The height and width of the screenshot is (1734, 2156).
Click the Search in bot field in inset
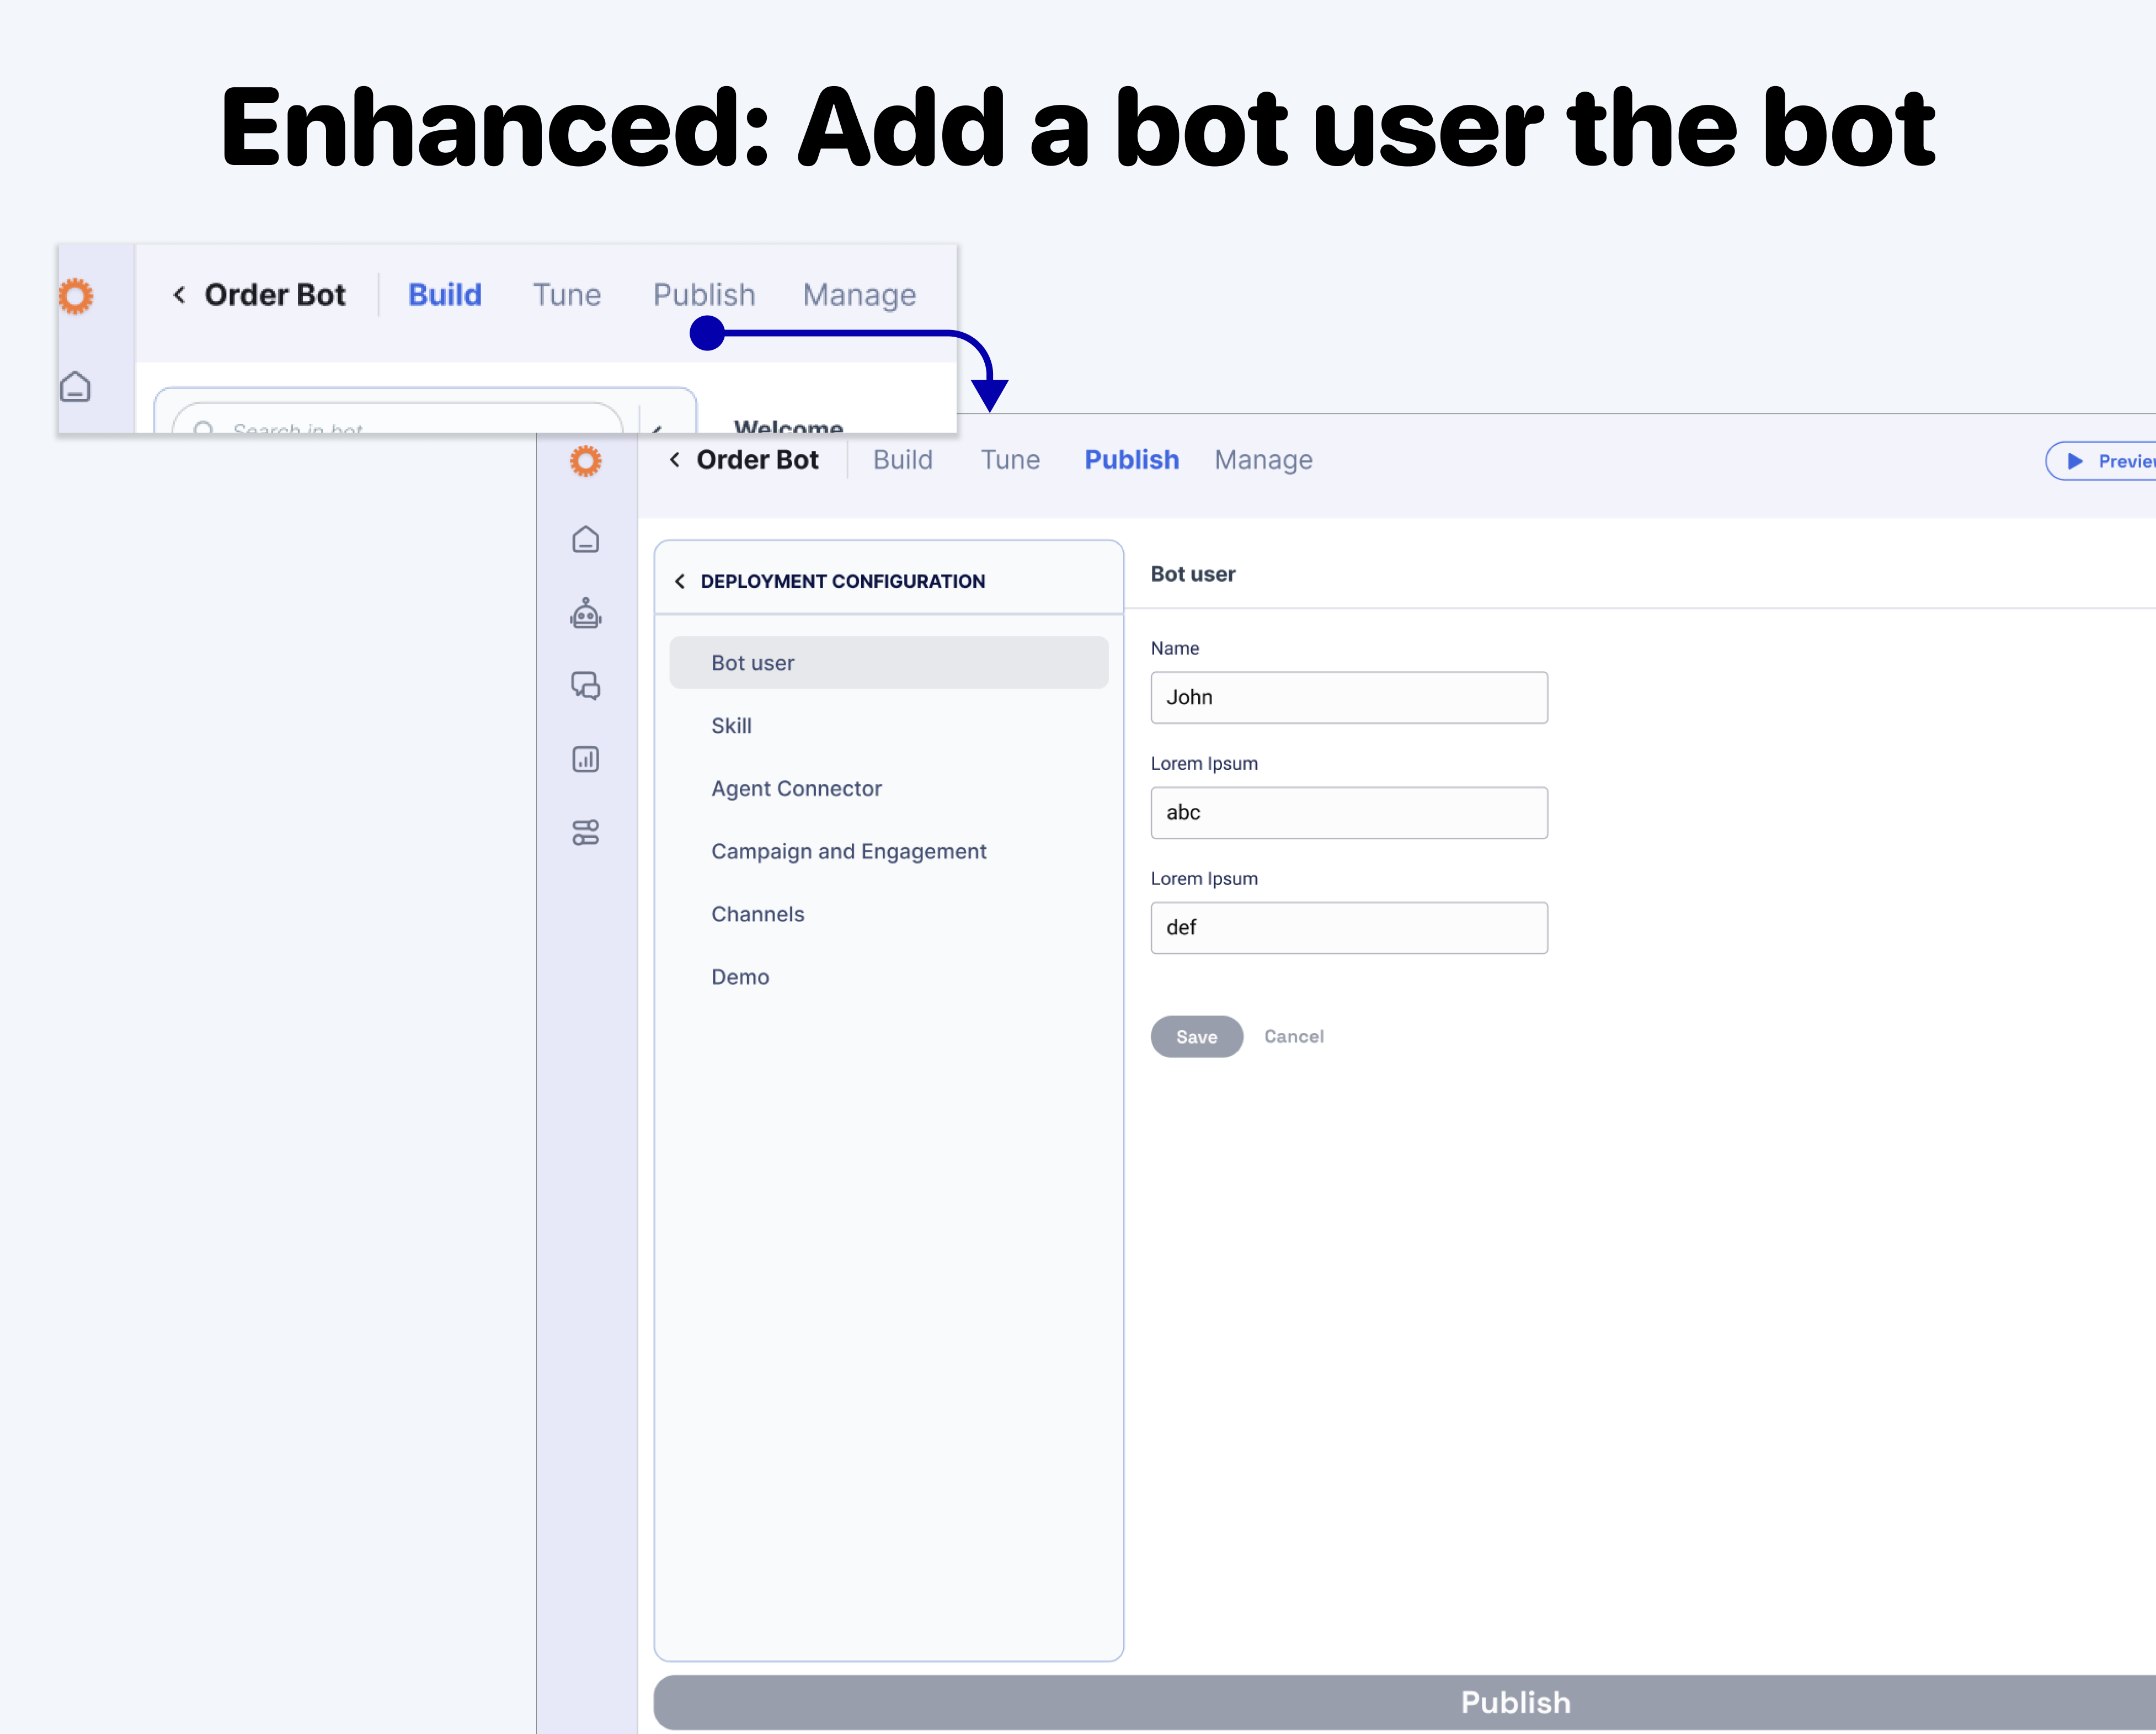coord(397,418)
